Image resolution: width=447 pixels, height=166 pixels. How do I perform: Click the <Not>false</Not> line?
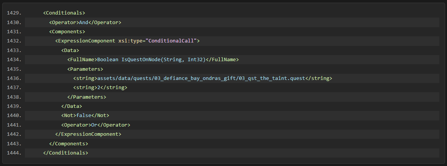(85, 116)
